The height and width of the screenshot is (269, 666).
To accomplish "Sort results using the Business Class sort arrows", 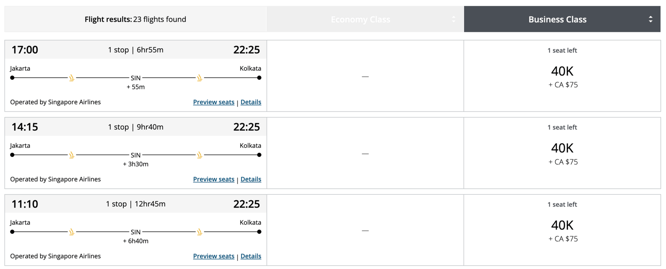I will tap(650, 19).
